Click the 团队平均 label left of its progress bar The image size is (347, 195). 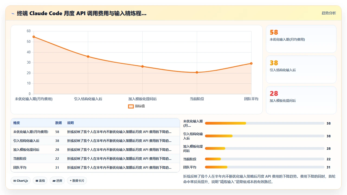tap(190, 167)
